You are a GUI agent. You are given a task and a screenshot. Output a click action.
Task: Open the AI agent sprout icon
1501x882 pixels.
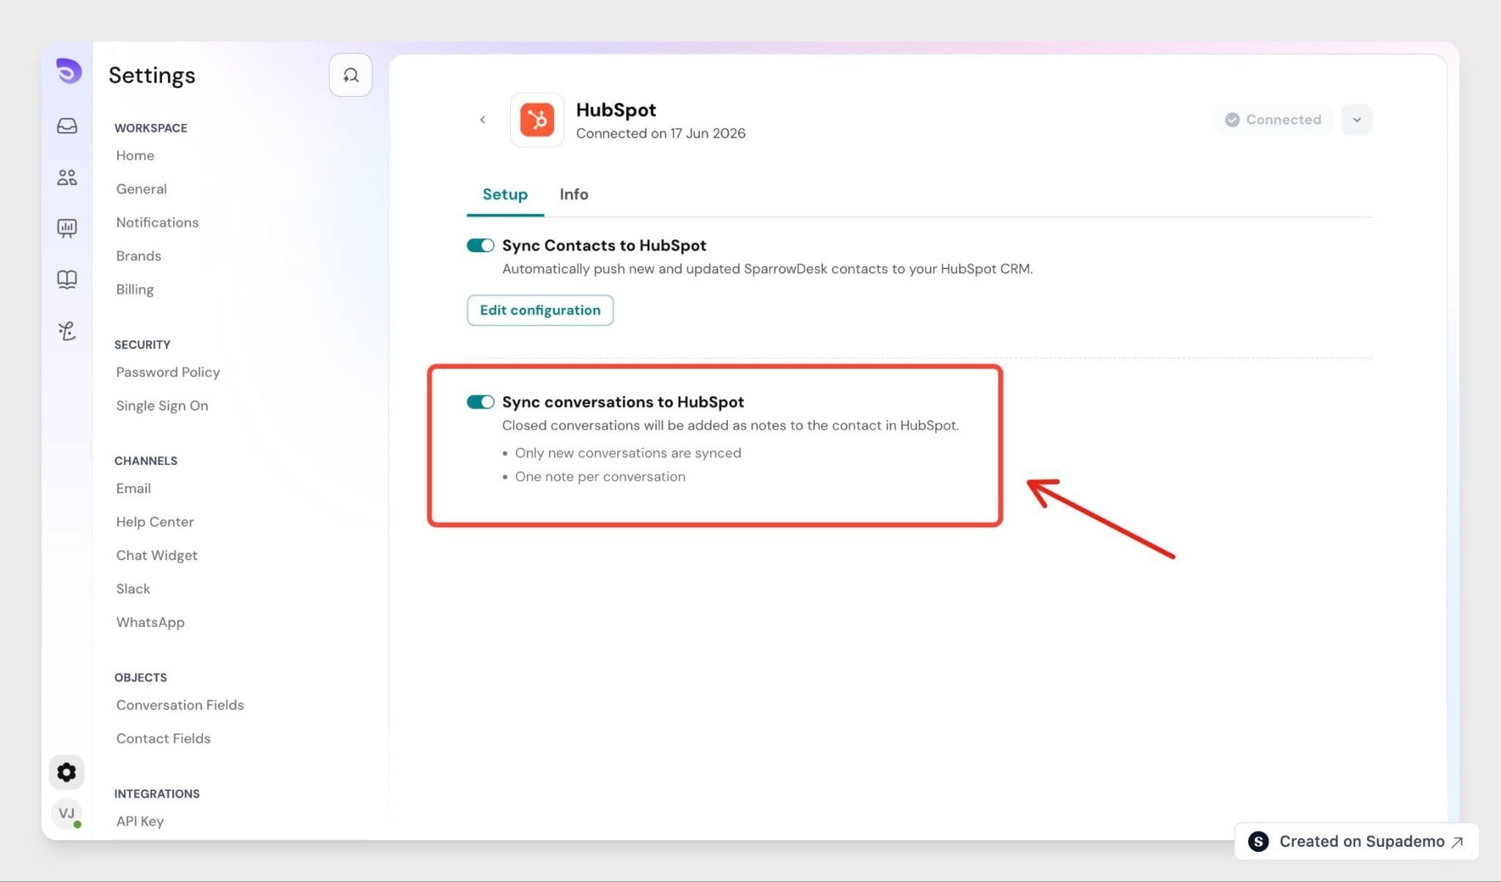tap(67, 331)
